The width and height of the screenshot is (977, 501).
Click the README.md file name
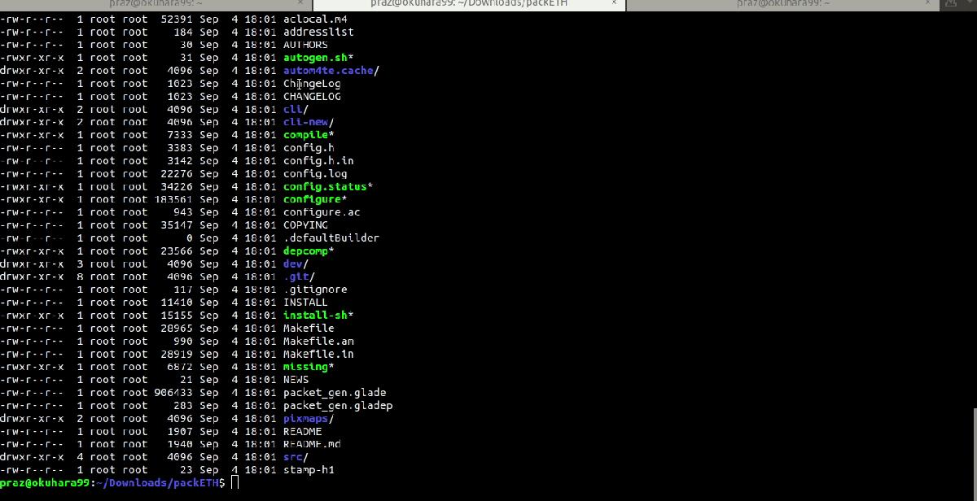(x=312, y=444)
